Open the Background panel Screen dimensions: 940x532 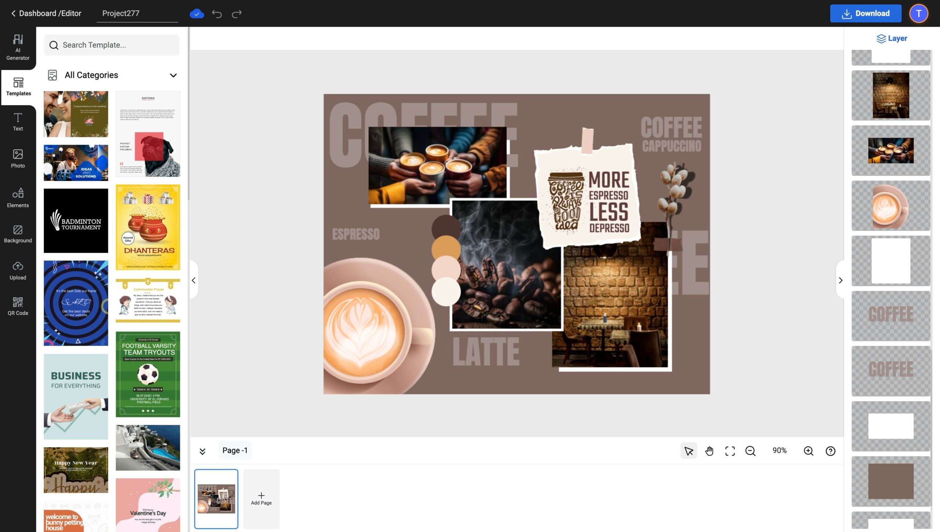[x=18, y=234]
